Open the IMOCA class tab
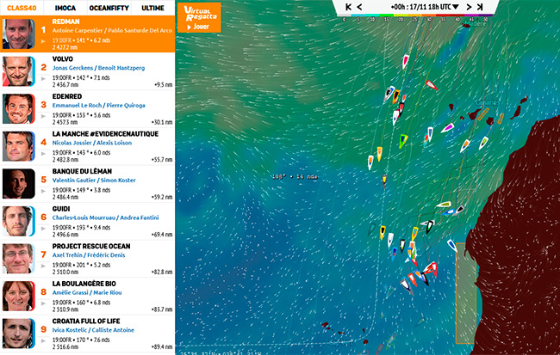 [x=65, y=8]
